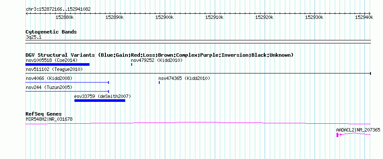383x159 pixels.
Task: Select the thick blue nsv1005518 gain bar
Action: [57, 64]
